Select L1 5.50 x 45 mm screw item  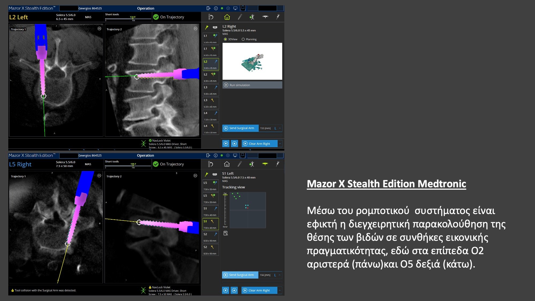(x=211, y=39)
